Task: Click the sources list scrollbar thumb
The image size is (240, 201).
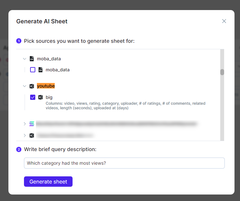Action: click(x=222, y=72)
